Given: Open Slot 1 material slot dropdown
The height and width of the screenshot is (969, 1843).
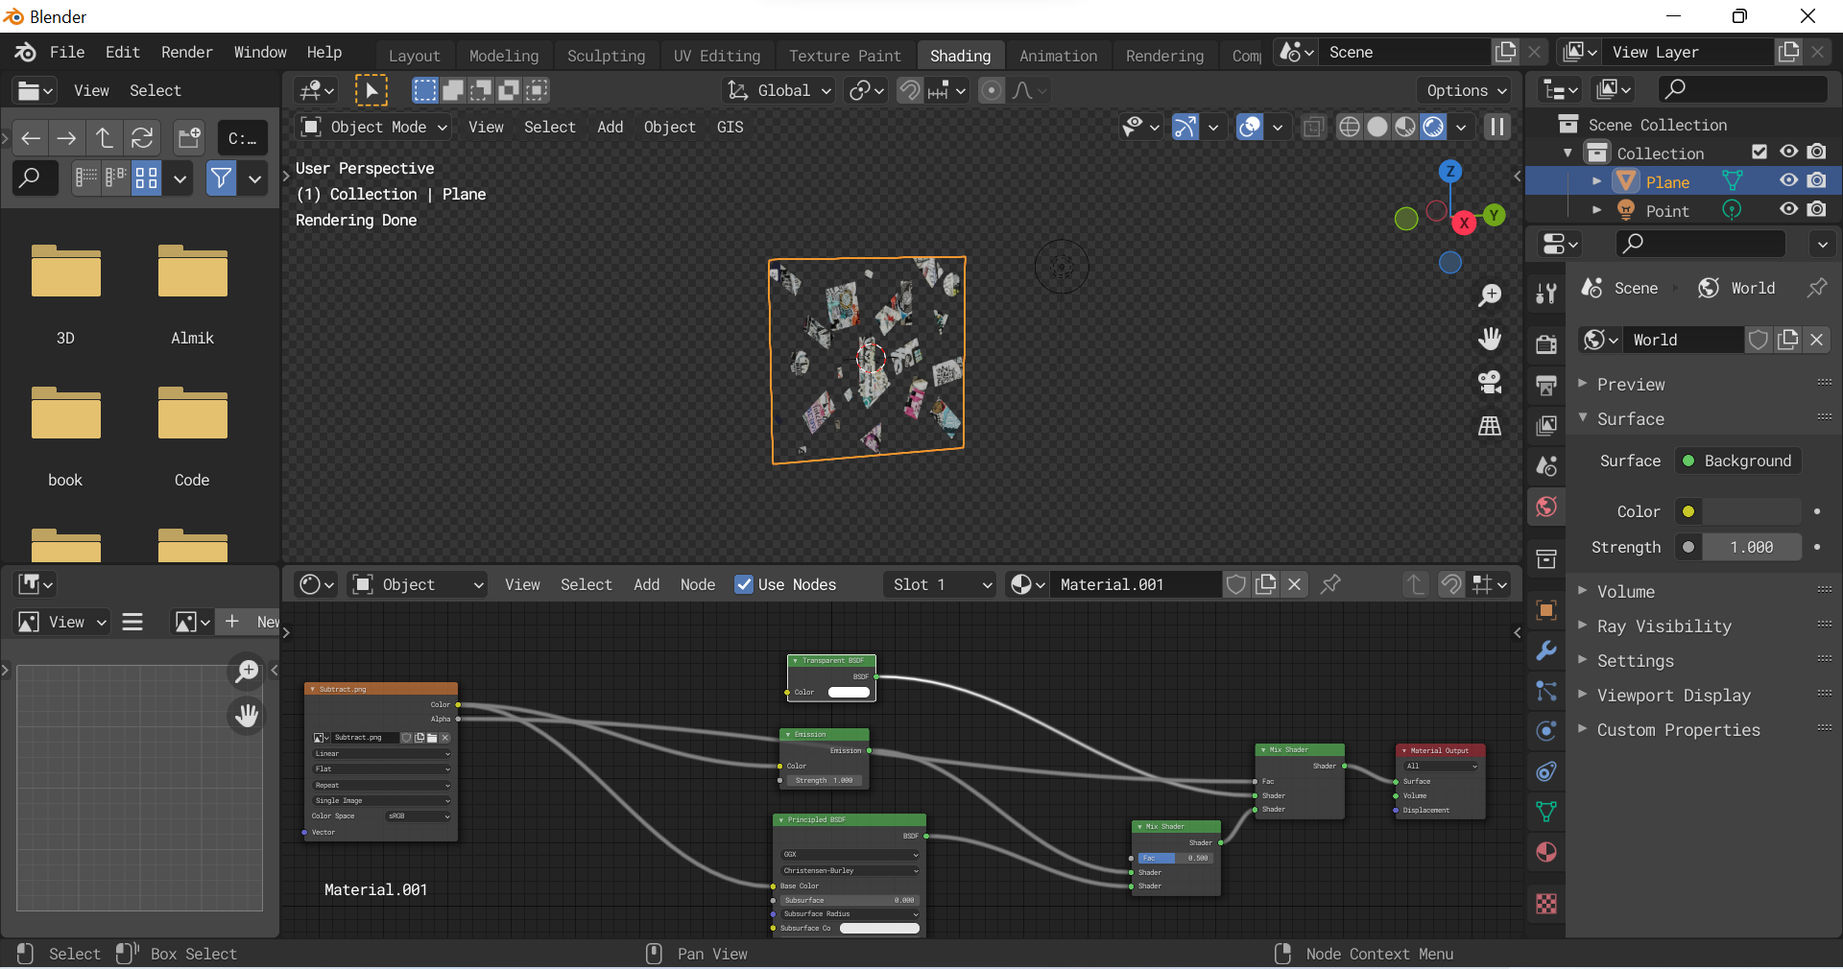Looking at the screenshot, I should 940,584.
